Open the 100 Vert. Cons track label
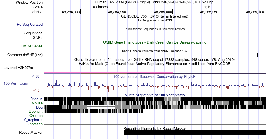The image size is (266, 139). click(16, 83)
